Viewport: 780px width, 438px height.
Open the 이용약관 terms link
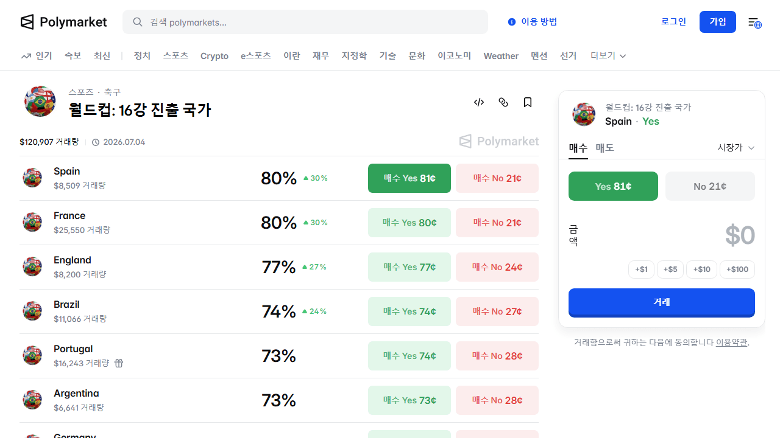point(731,342)
